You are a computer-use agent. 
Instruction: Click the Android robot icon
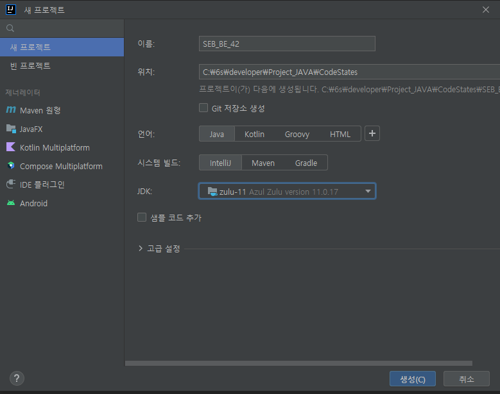11,202
